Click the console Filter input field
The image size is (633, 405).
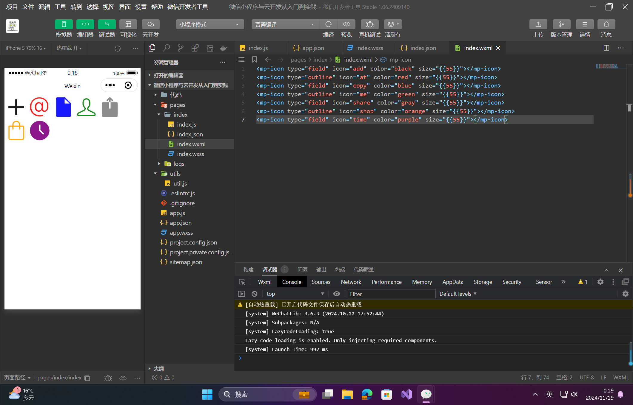pos(391,294)
